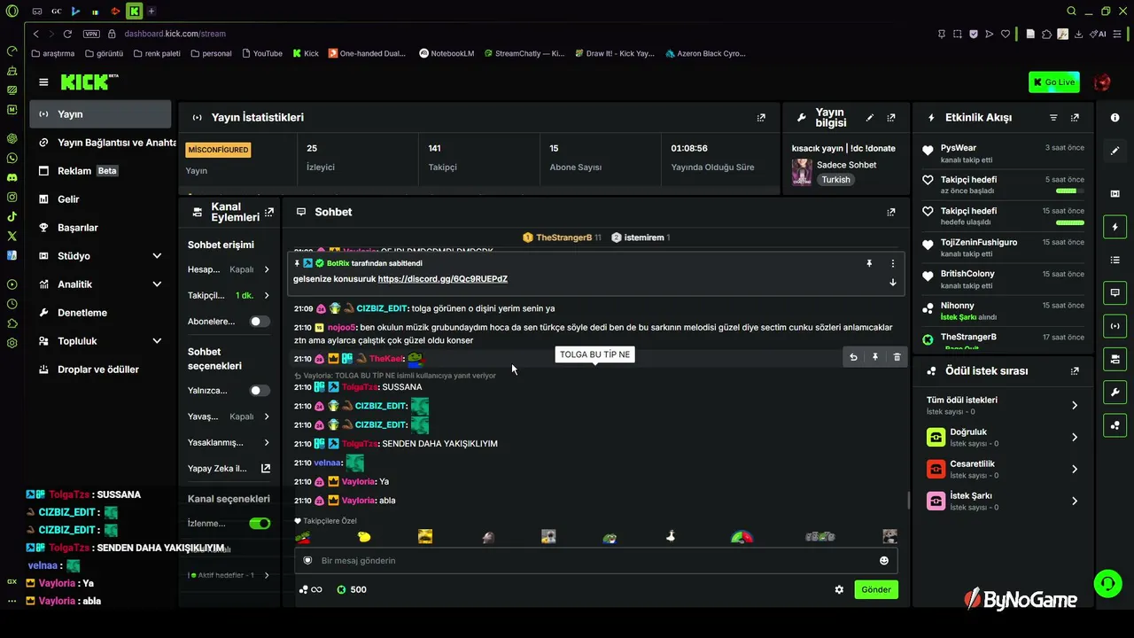Pin TheKael's chat message
This screenshot has height=638, width=1134.
874,357
